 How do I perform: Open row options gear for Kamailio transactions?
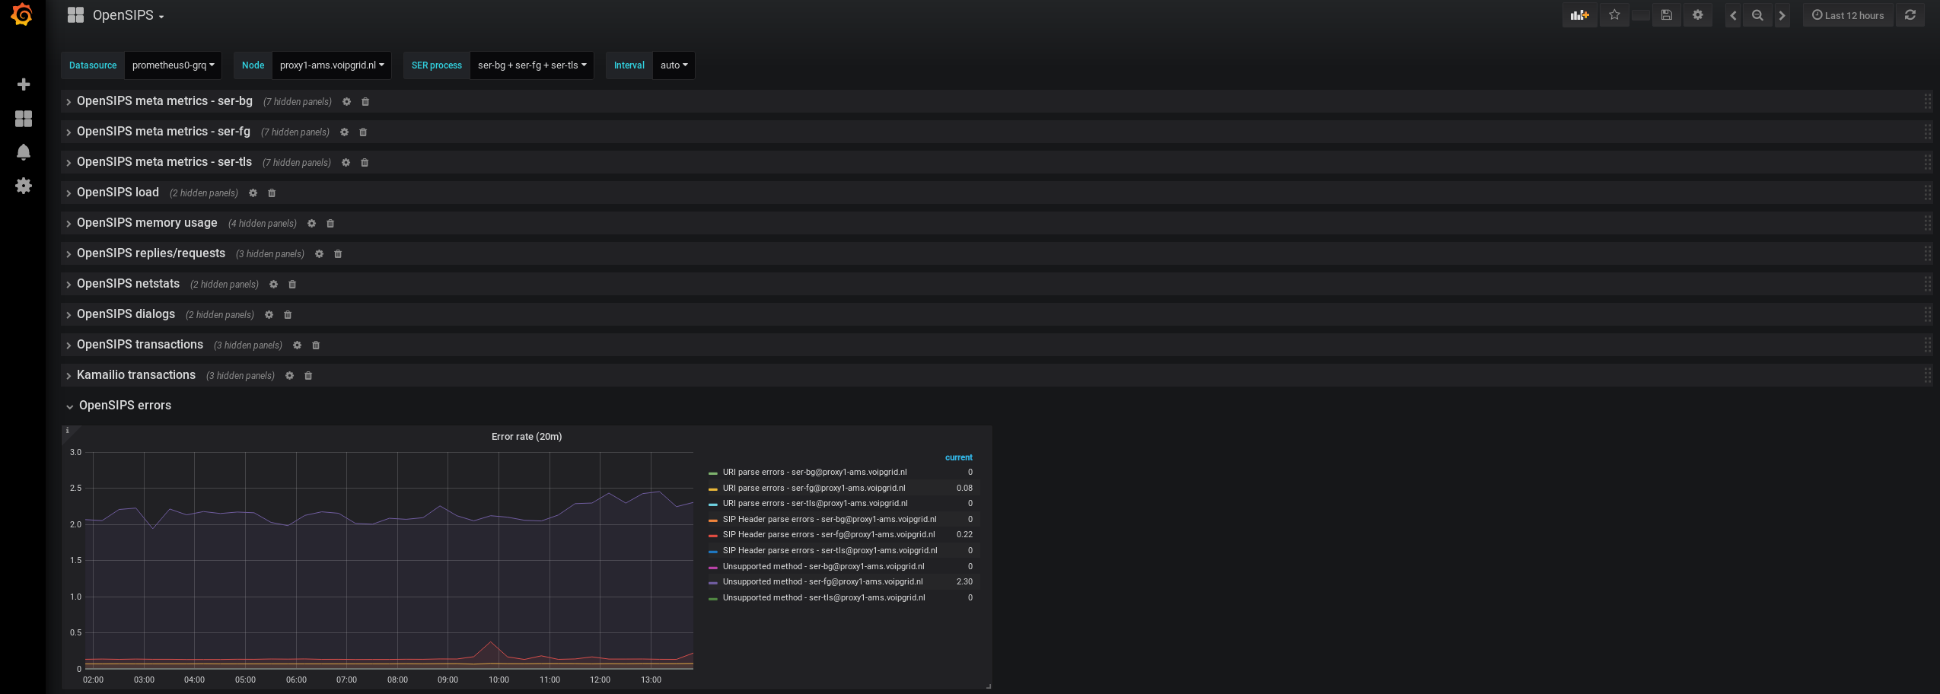tap(289, 376)
